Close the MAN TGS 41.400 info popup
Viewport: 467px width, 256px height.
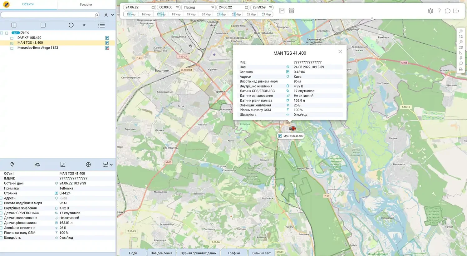(340, 52)
